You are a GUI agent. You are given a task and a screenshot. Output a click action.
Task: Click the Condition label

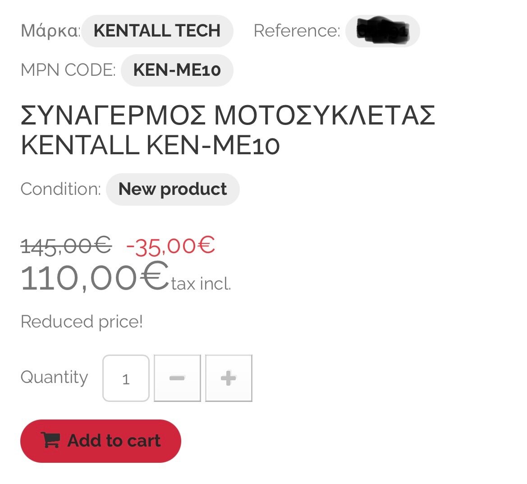pyautogui.click(x=61, y=189)
